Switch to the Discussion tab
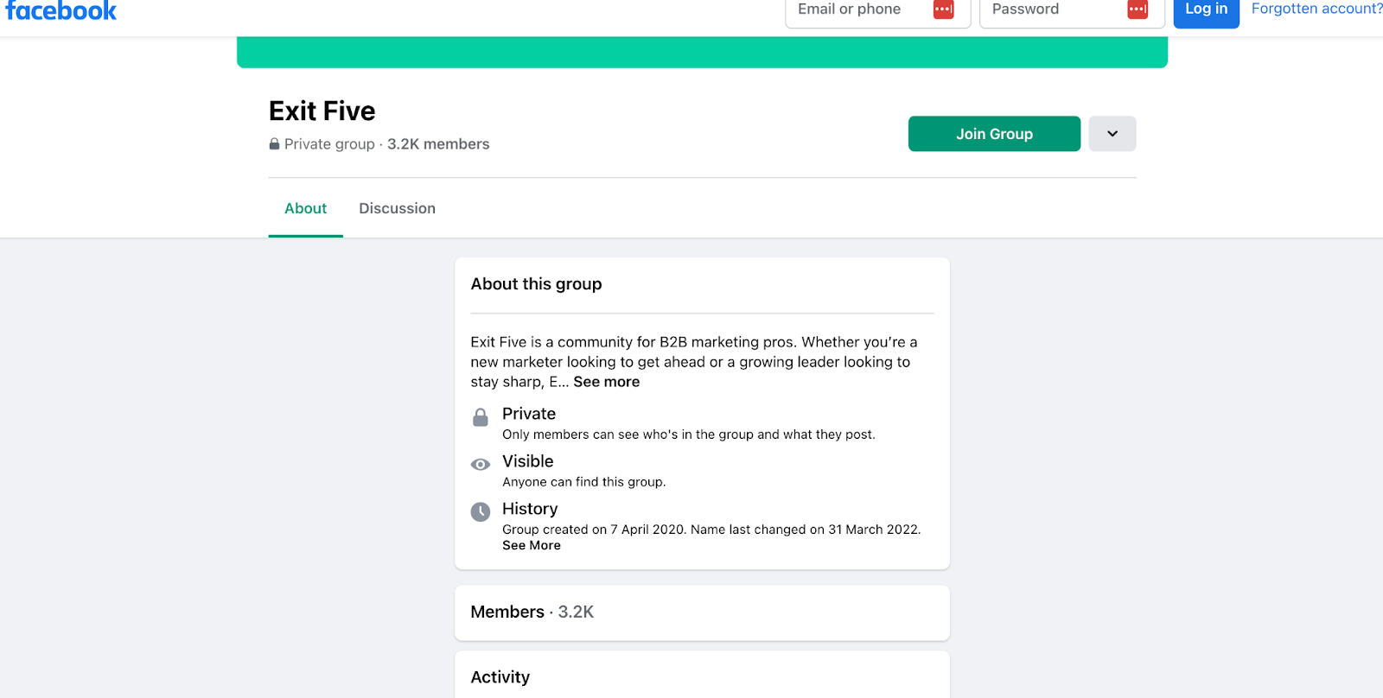This screenshot has width=1383, height=698. pyautogui.click(x=397, y=208)
